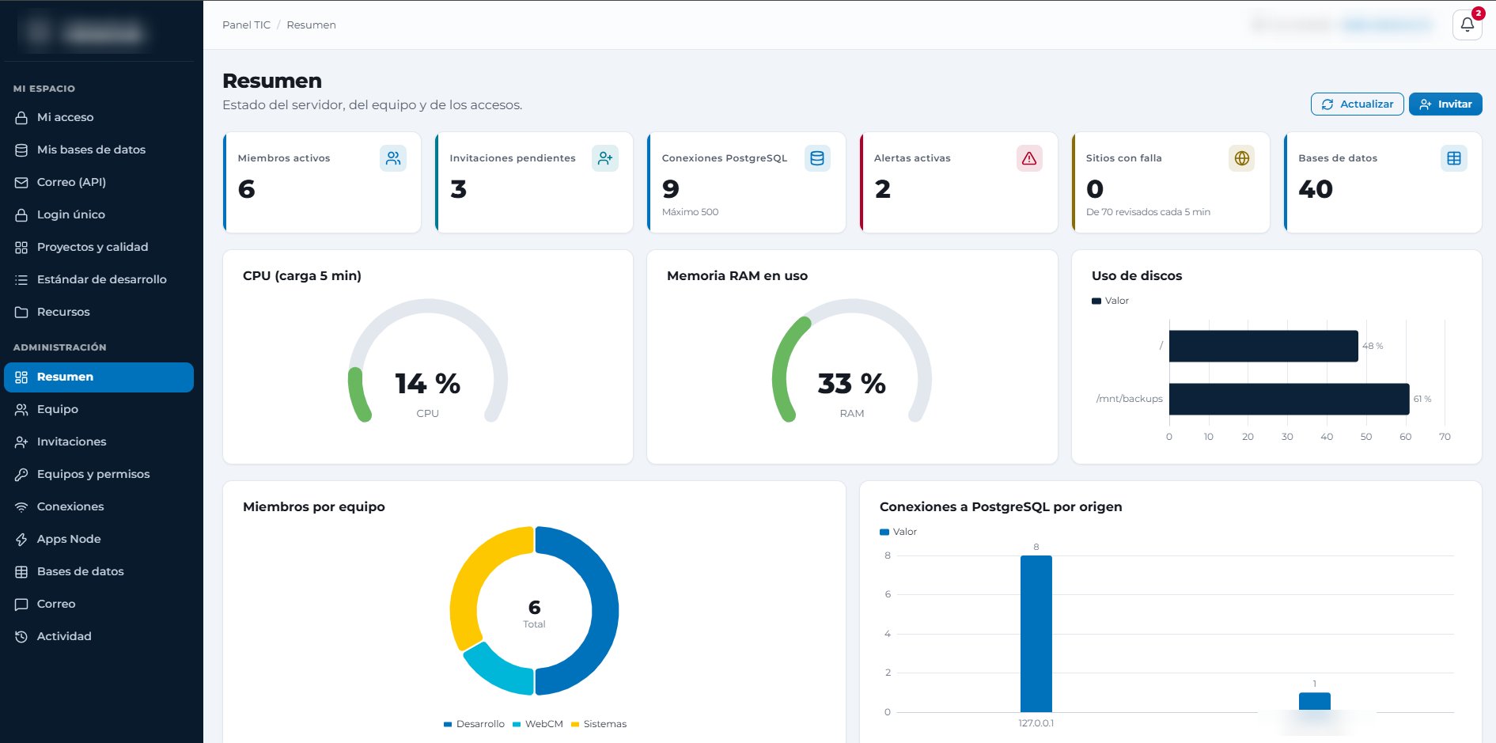Toggle the WebCM legend item
This screenshot has width=1496, height=743.
538,724
